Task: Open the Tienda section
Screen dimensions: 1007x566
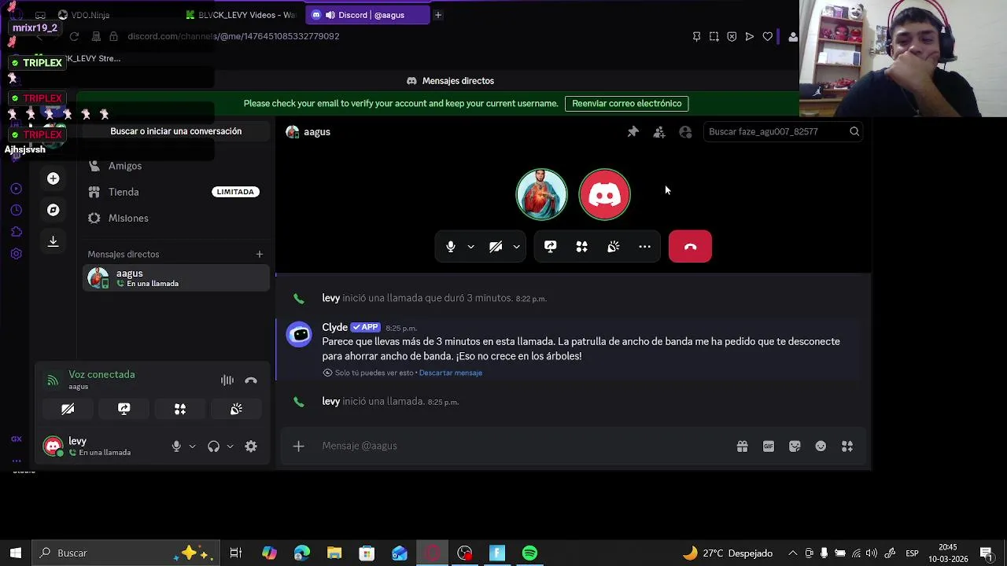Action: coord(176,192)
